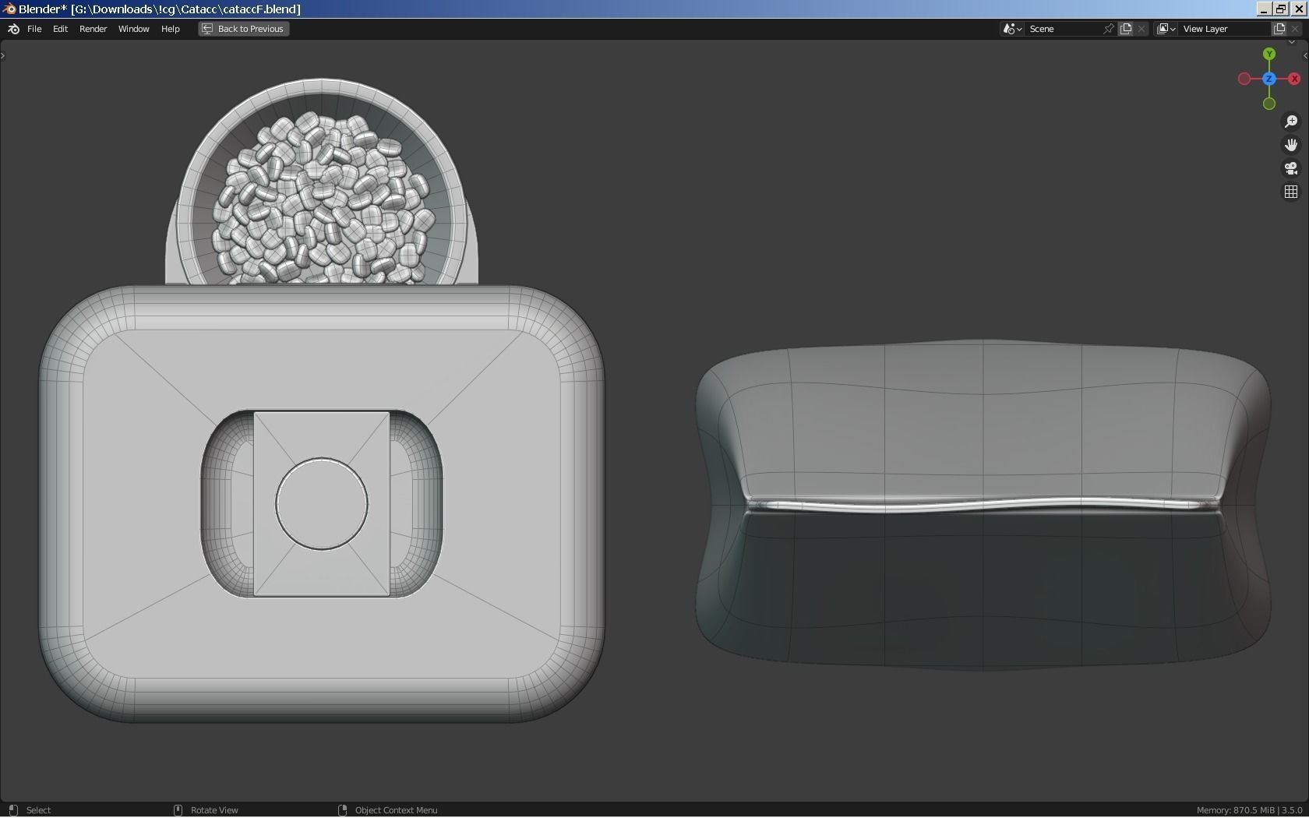This screenshot has height=818, width=1309.
Task: Click the Select mouse hint icon
Action: coord(13,810)
